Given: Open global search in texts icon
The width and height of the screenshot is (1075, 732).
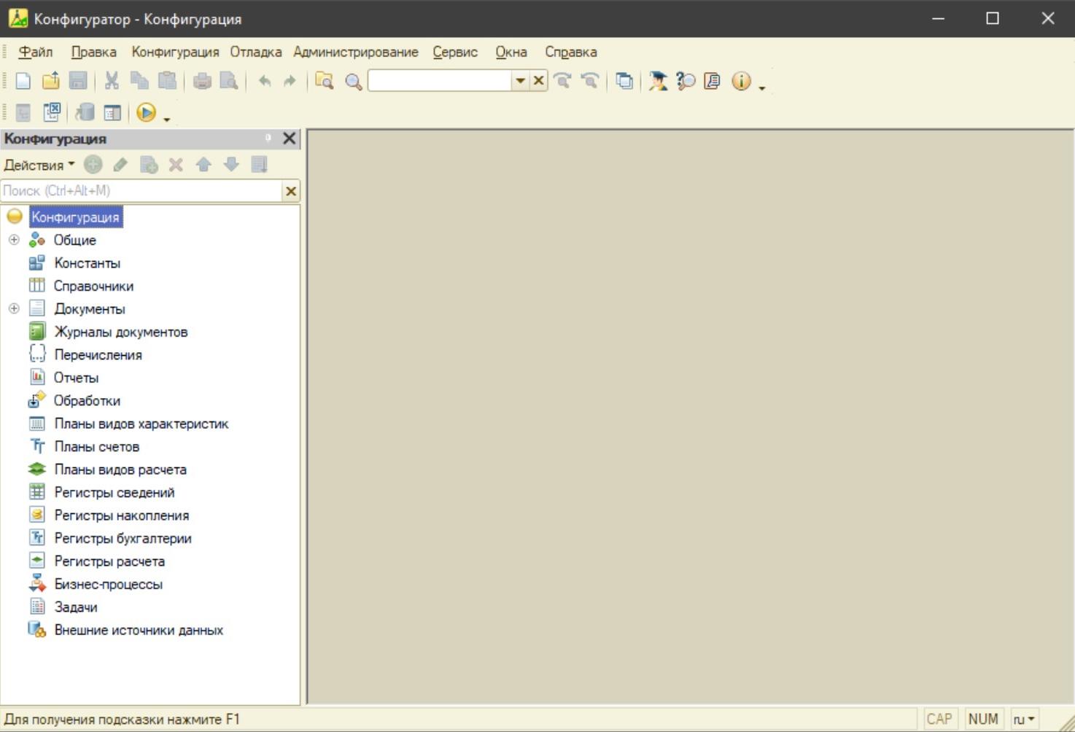Looking at the screenshot, I should coord(324,81).
